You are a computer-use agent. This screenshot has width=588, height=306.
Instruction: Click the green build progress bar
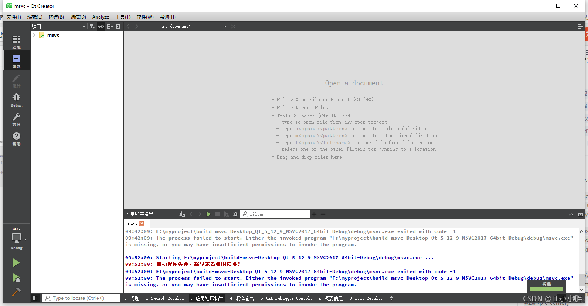pyautogui.click(x=546, y=289)
